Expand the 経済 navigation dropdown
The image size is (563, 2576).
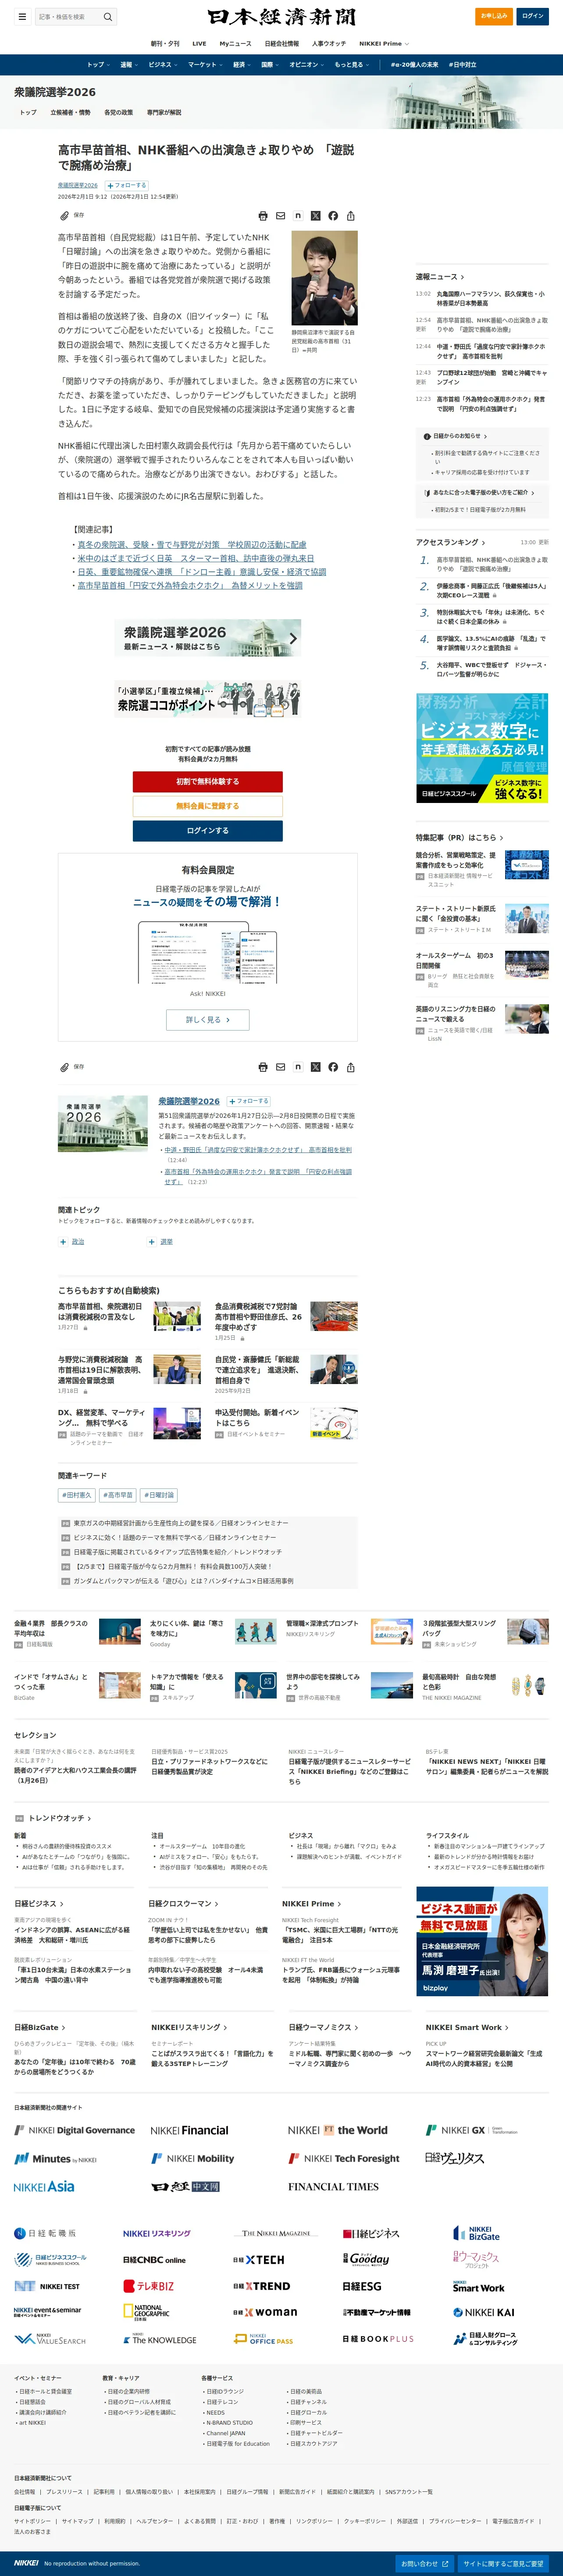click(x=241, y=65)
